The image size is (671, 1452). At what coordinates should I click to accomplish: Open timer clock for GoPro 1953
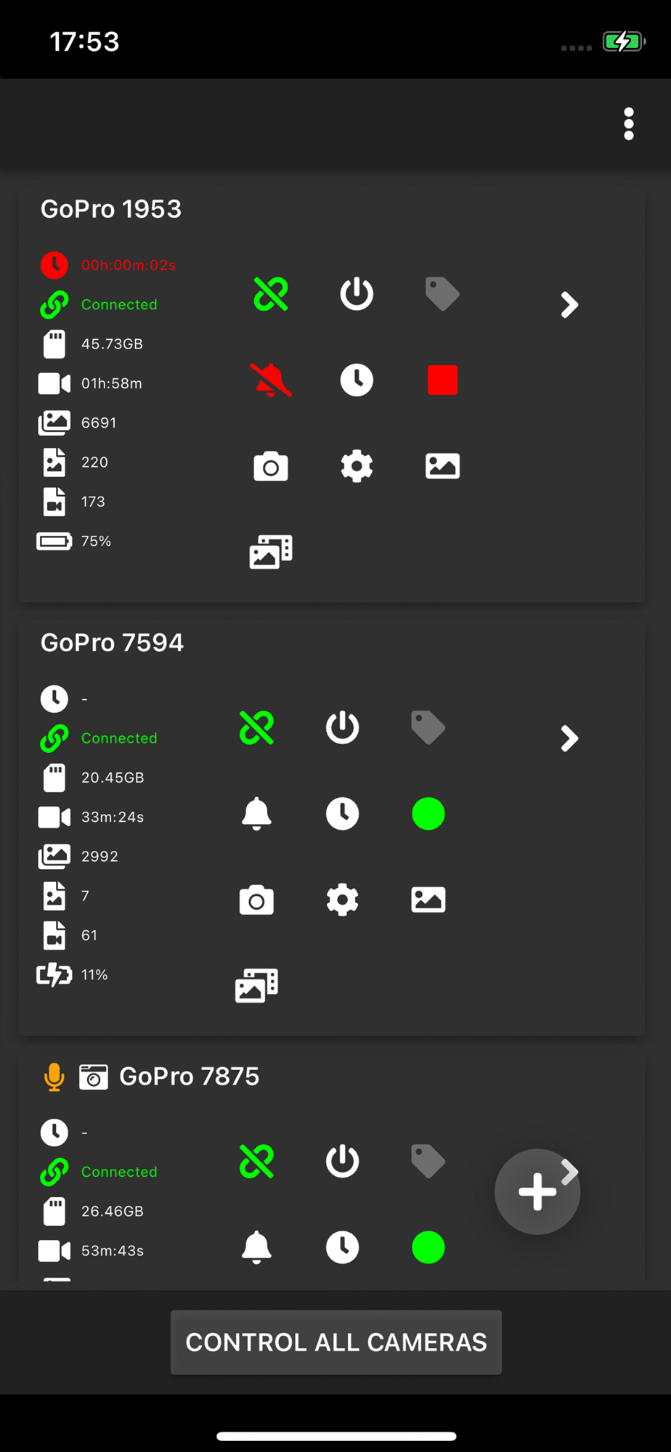[x=357, y=380]
